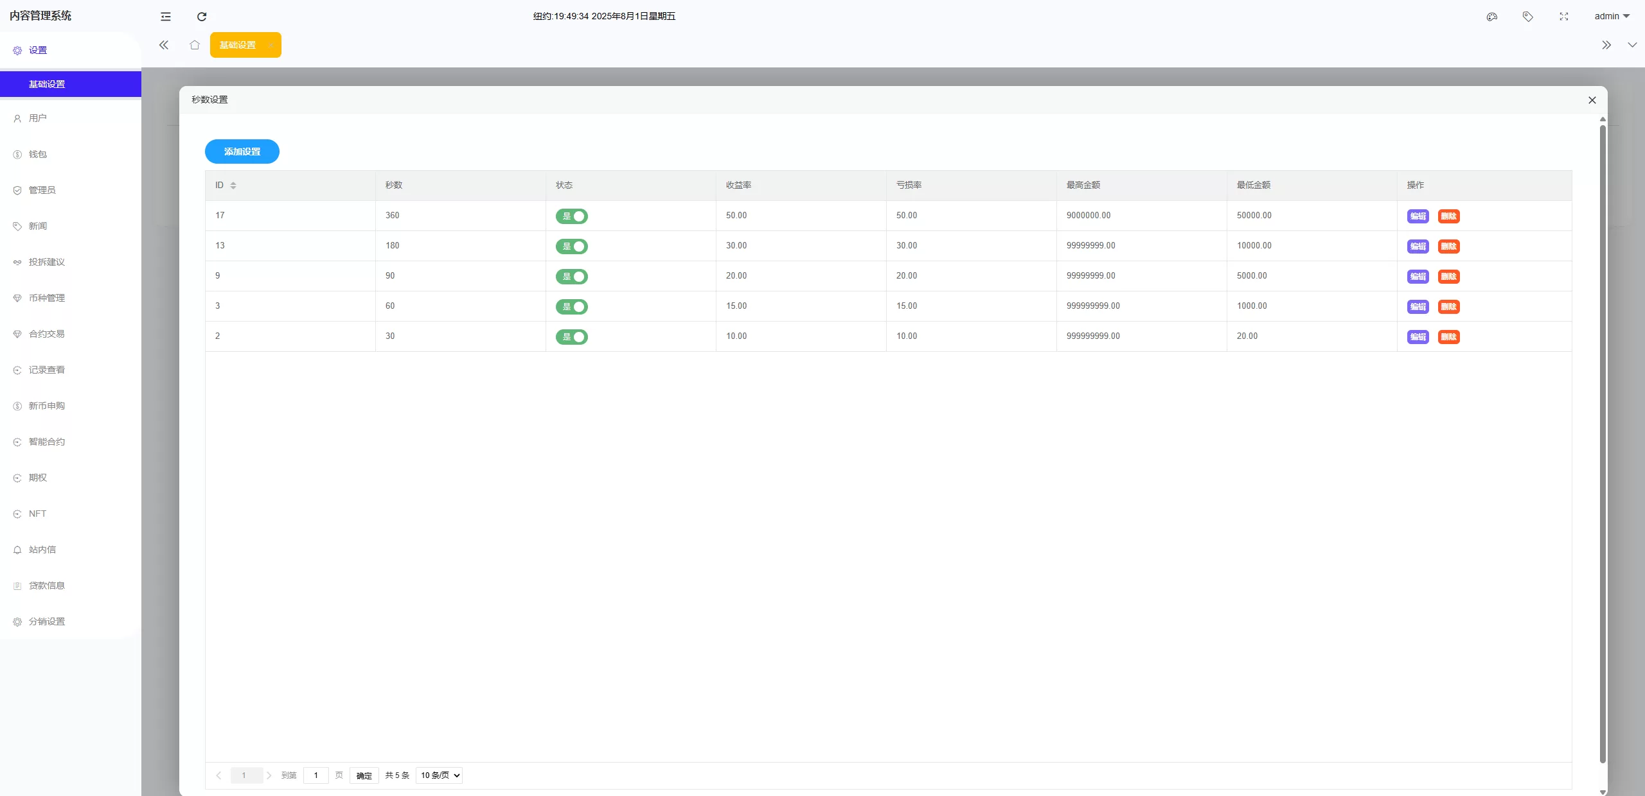Open 合约交易 in the sidebar menu

(47, 334)
